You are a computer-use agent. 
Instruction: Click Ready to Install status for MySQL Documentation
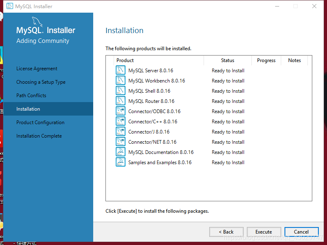(x=228, y=152)
